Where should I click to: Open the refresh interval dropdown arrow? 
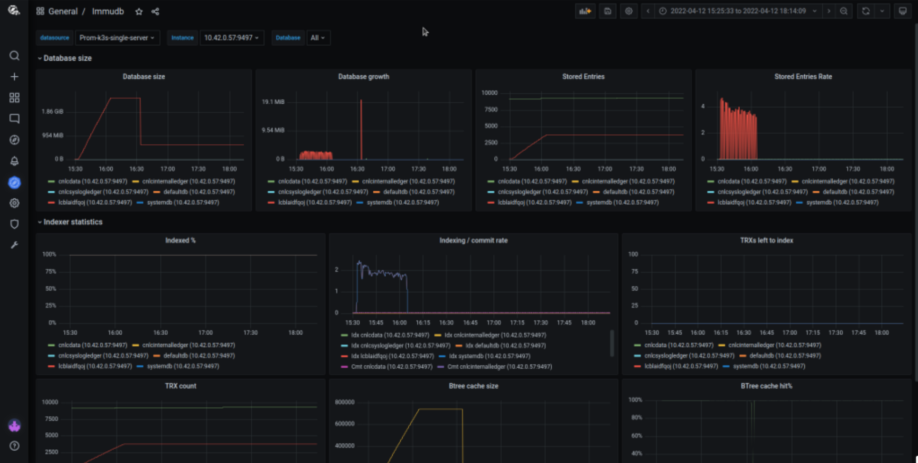coord(882,11)
